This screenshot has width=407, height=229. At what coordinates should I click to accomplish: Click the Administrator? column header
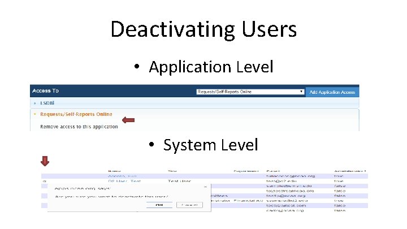(350, 171)
